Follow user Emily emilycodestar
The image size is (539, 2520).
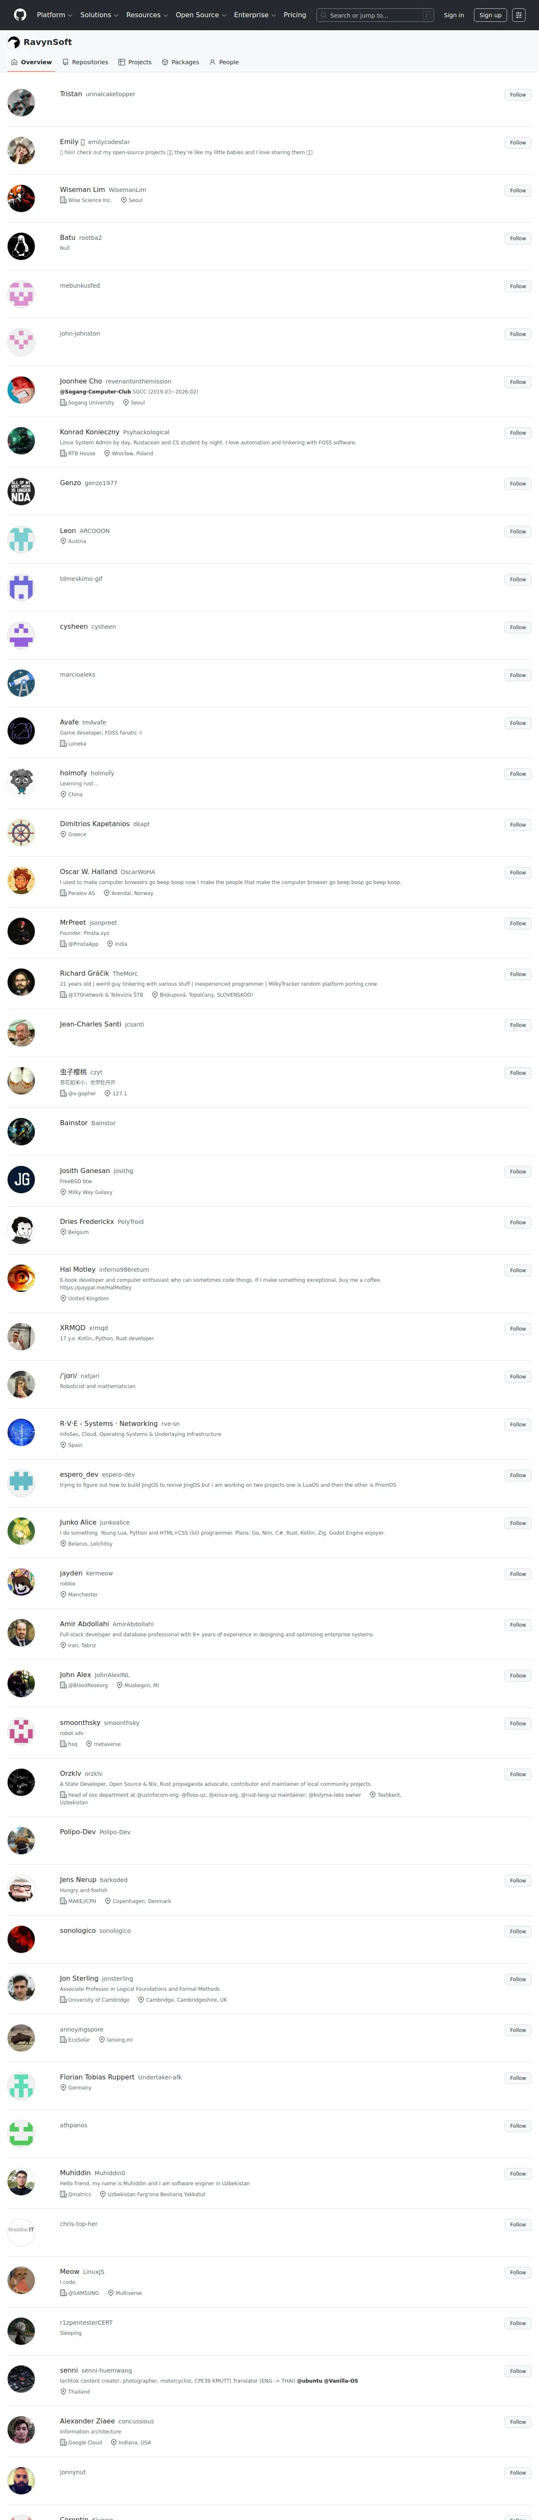click(x=518, y=143)
